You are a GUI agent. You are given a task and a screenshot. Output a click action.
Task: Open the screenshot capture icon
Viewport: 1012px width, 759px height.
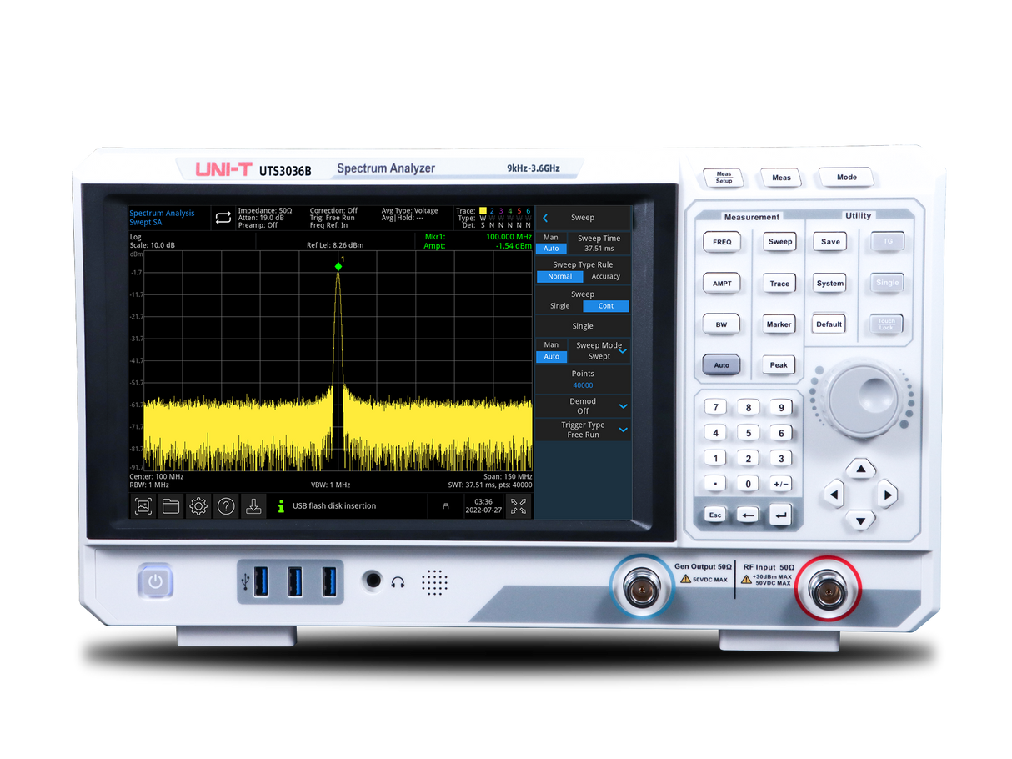pos(143,506)
